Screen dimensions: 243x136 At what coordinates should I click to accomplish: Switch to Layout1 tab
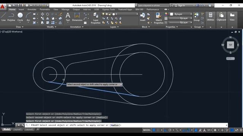coord(17,129)
